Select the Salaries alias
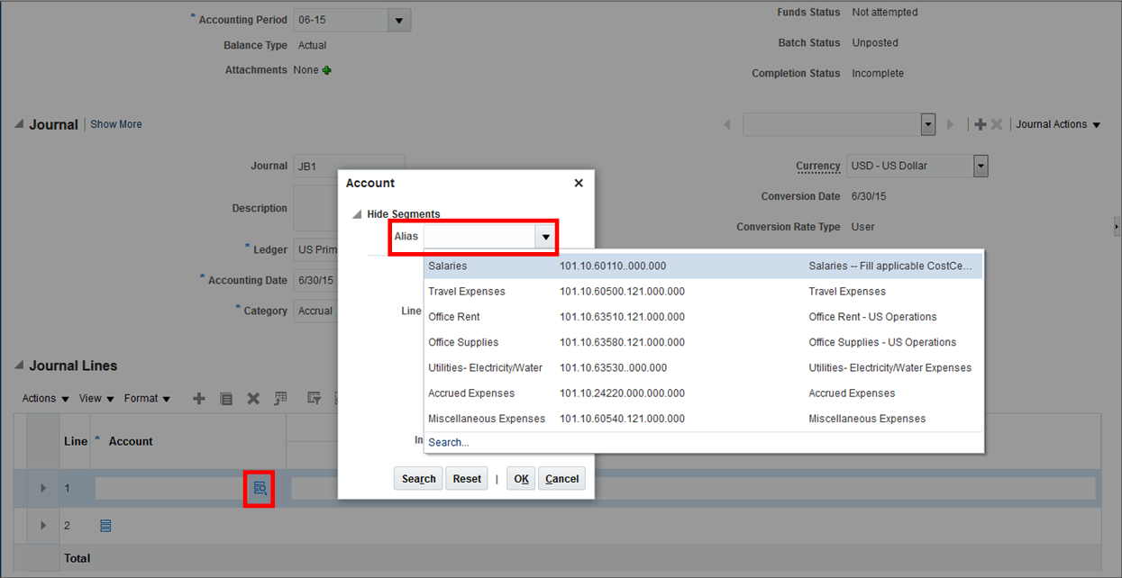The image size is (1122, 578). click(703, 266)
